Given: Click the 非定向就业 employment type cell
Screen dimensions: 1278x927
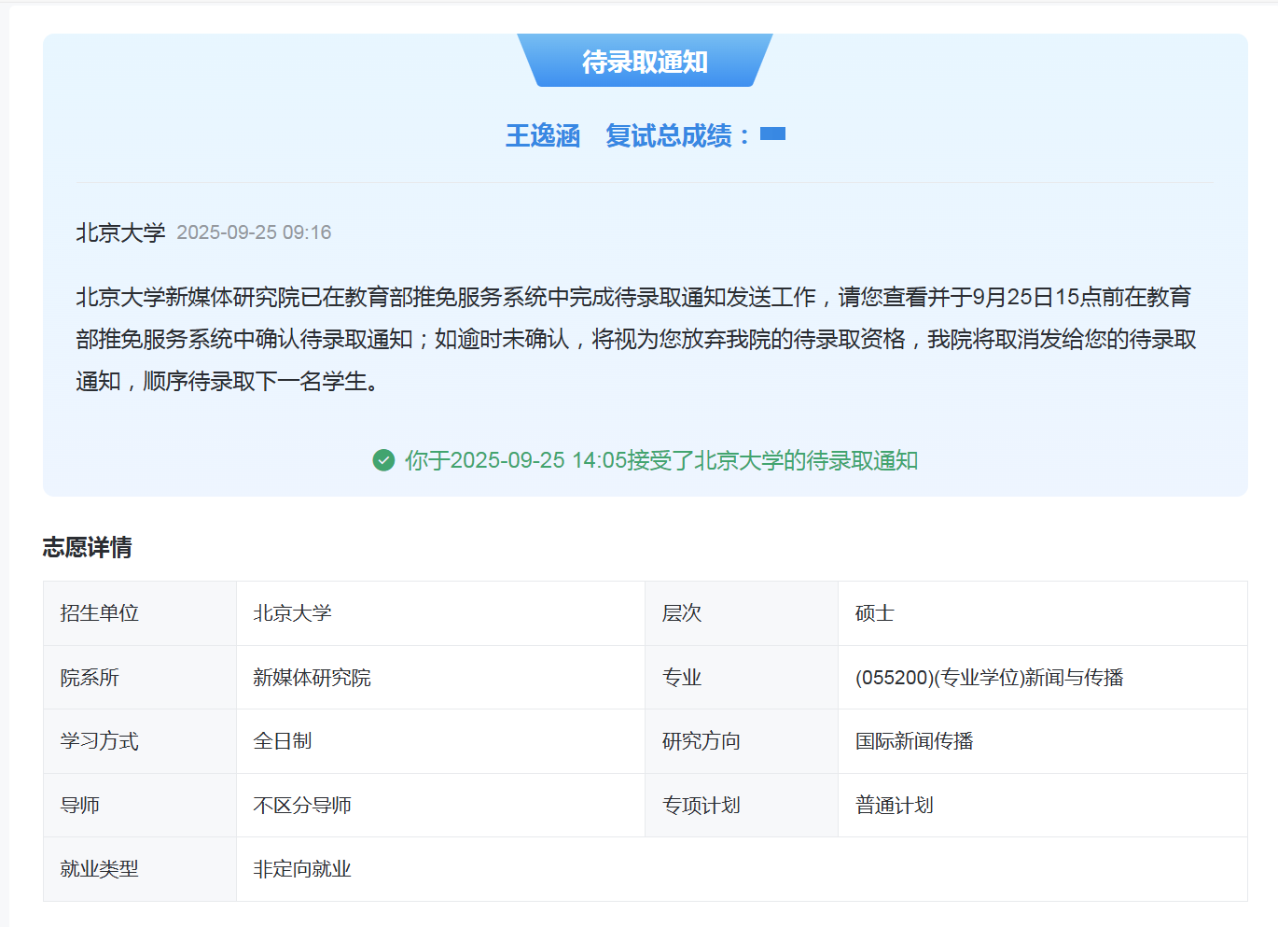Looking at the screenshot, I should point(302,869).
